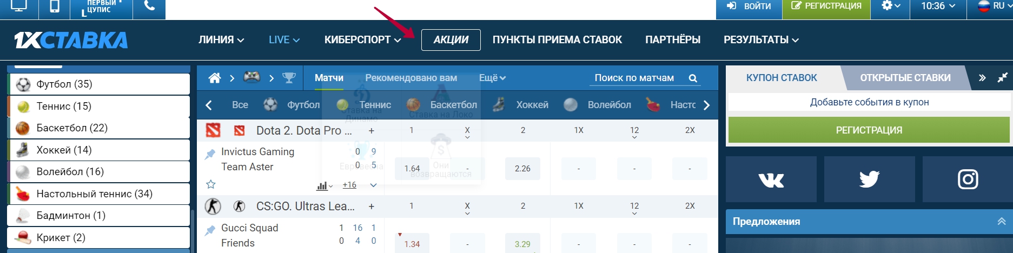Click the collapse bet slip arrows icon
The width and height of the screenshot is (1013, 253).
click(1002, 77)
